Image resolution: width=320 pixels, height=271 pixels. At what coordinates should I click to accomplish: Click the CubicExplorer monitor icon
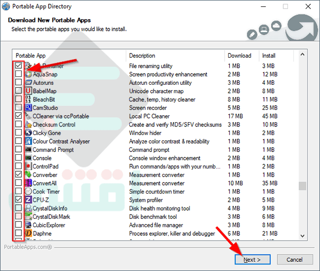point(28,225)
